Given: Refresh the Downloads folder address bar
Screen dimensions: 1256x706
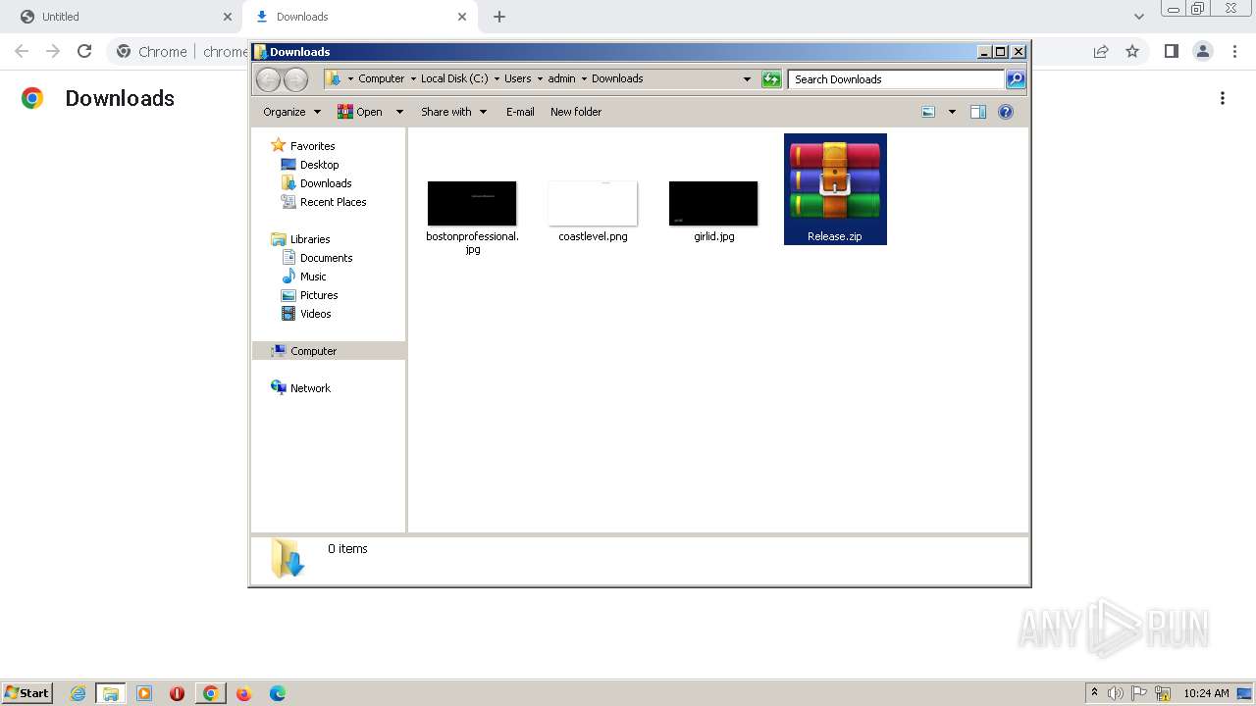Looking at the screenshot, I should [x=771, y=79].
